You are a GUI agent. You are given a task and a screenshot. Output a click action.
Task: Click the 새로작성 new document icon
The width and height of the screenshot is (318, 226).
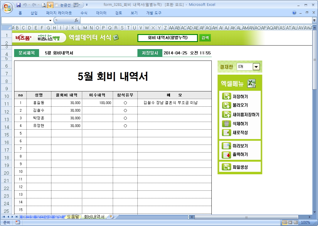coord(226,133)
